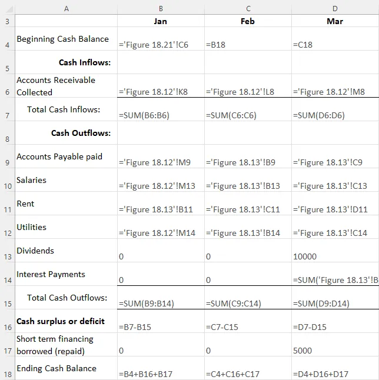379x380 pixels.
Task: Click the Jan heading cell
Action: tap(161, 21)
